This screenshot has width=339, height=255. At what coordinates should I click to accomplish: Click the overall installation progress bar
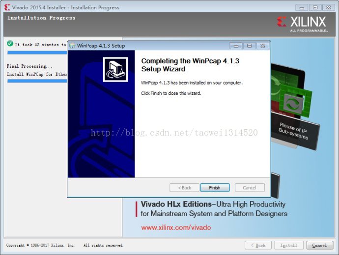click(37, 53)
